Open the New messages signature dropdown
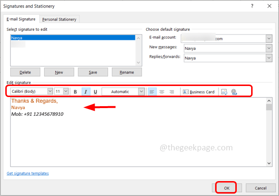Screen dimensions: 279x196 (x=269, y=48)
